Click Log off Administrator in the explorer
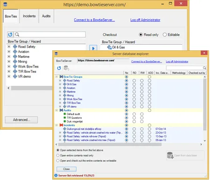This screenshot has height=180, width=210. coord(177,62)
